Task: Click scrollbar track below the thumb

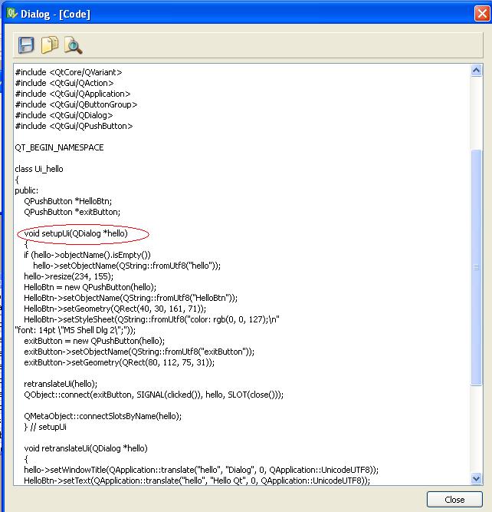Action: coord(477,429)
